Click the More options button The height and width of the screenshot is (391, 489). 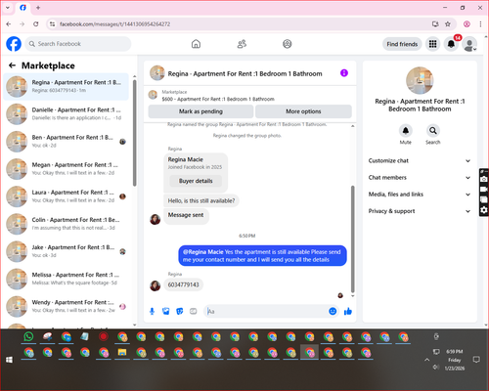[x=303, y=111]
